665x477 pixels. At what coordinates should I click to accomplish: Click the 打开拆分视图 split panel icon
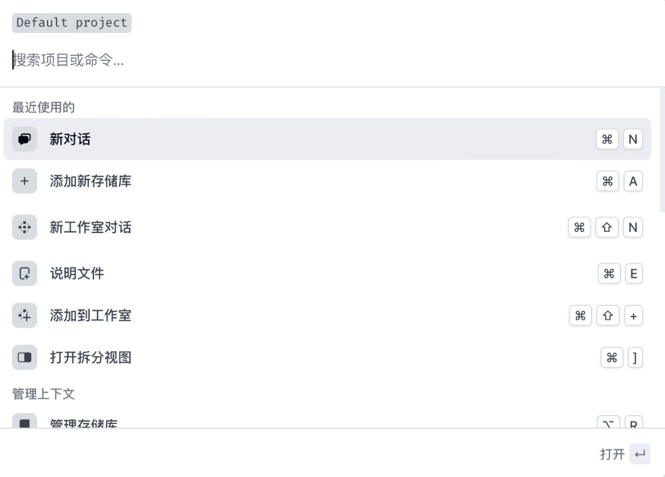(25, 357)
